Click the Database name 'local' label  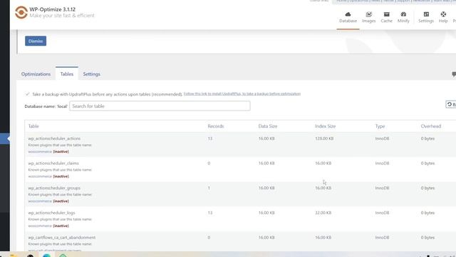tap(46, 106)
